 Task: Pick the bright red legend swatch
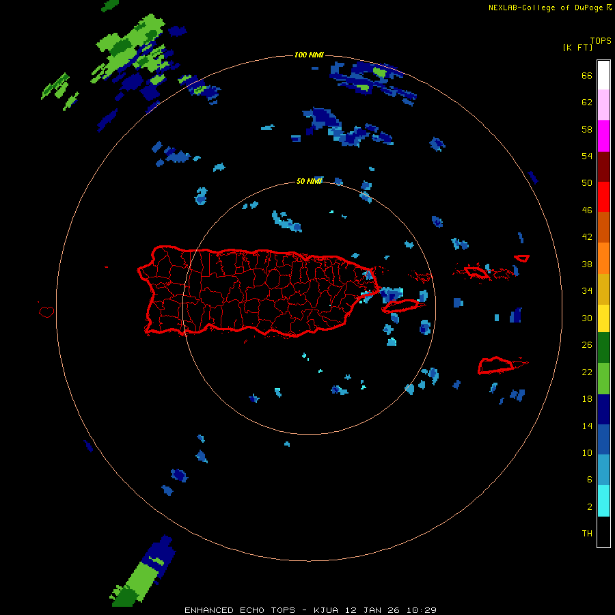603,197
